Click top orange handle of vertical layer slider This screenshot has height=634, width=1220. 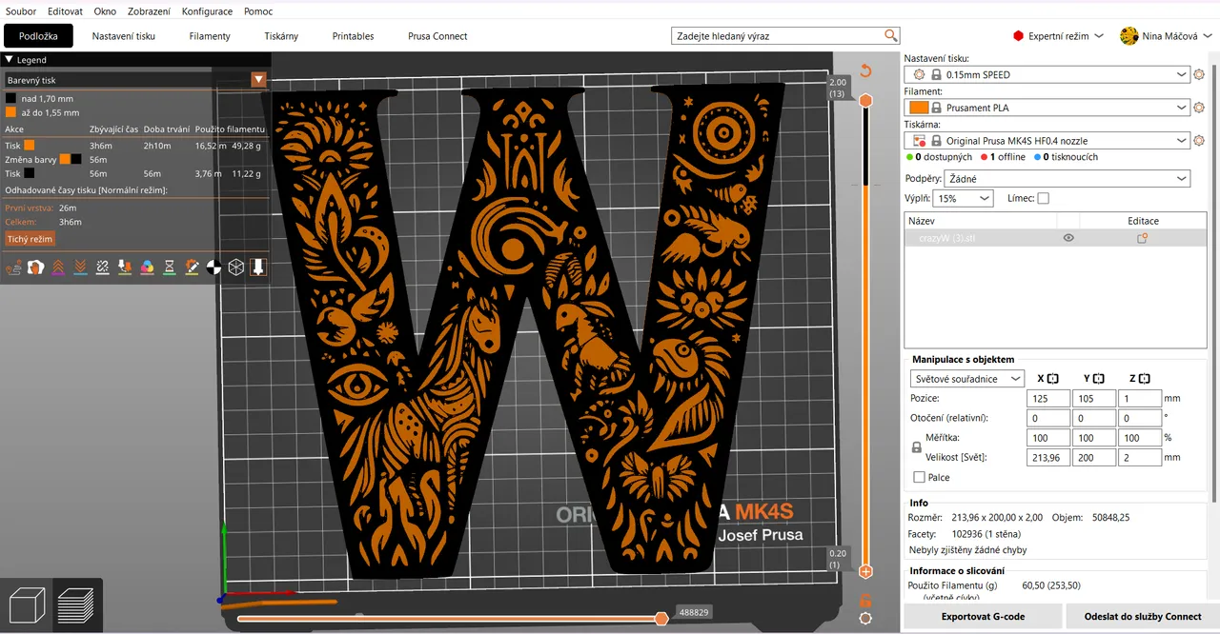point(865,100)
